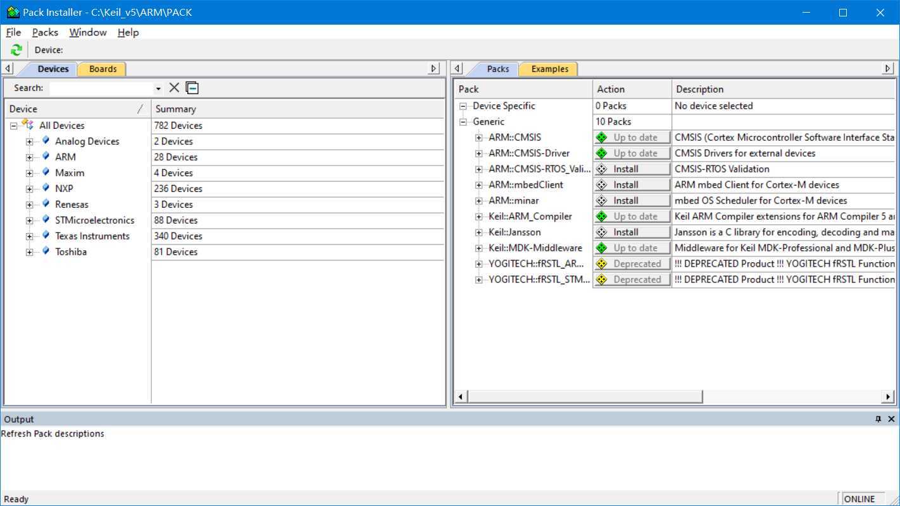Viewport: 900px width, 506px height.
Task: Click the packs horizontal scrollbar thumb
Action: pos(585,397)
